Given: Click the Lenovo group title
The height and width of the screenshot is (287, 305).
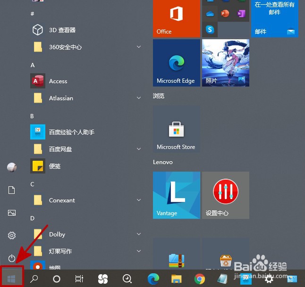Looking at the screenshot, I should (x=163, y=162).
